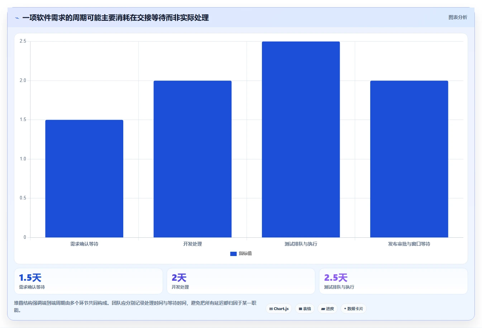Open the 1.5天 需求确认等待 card

pos(89,281)
